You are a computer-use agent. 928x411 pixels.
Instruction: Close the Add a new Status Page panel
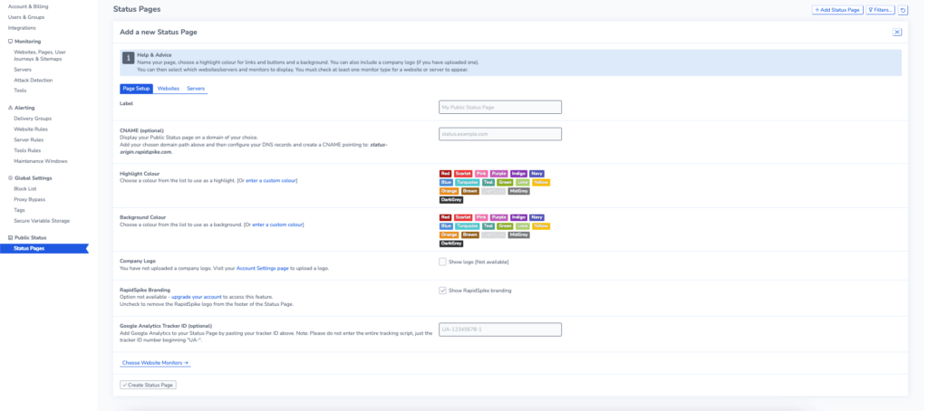click(x=897, y=32)
